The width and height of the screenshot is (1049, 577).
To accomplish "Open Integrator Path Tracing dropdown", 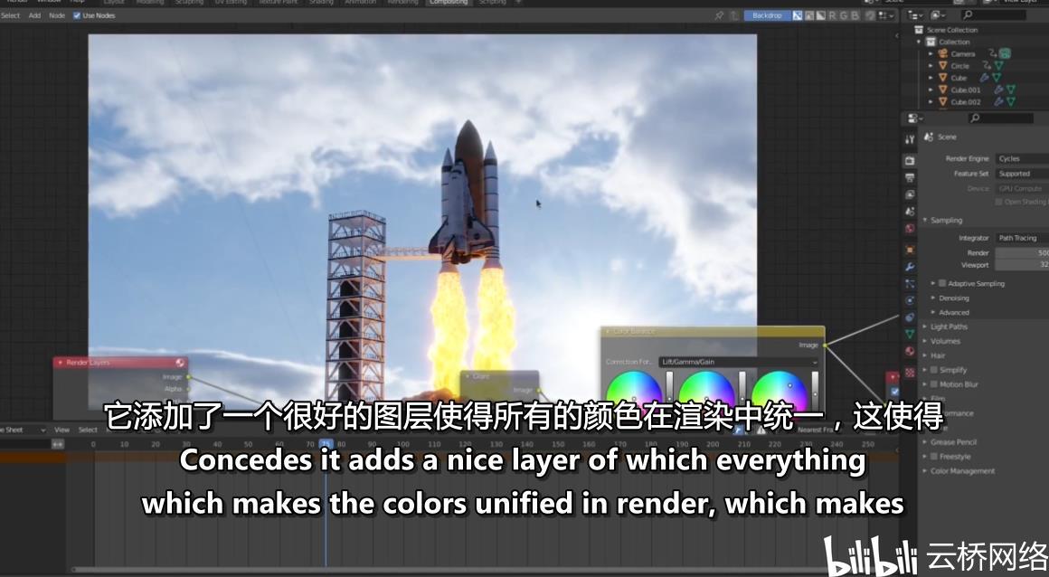I will pyautogui.click(x=1022, y=238).
